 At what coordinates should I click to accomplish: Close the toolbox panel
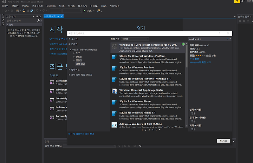pos(40,17)
